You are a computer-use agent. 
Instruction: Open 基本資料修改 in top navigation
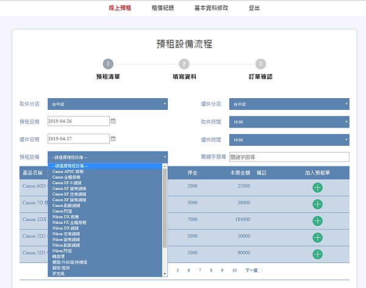(212, 8)
